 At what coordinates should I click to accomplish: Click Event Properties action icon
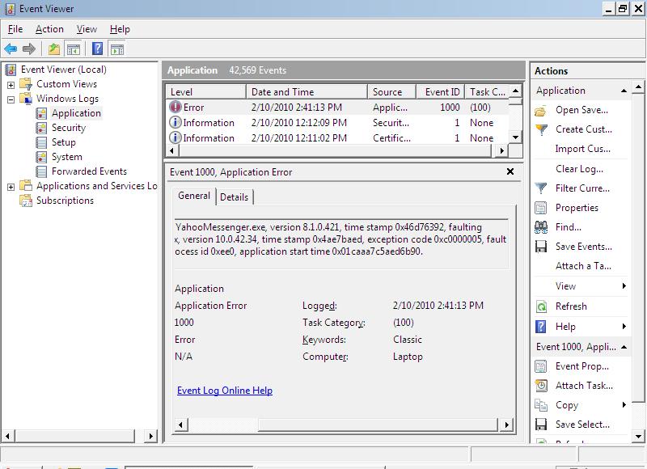541,366
